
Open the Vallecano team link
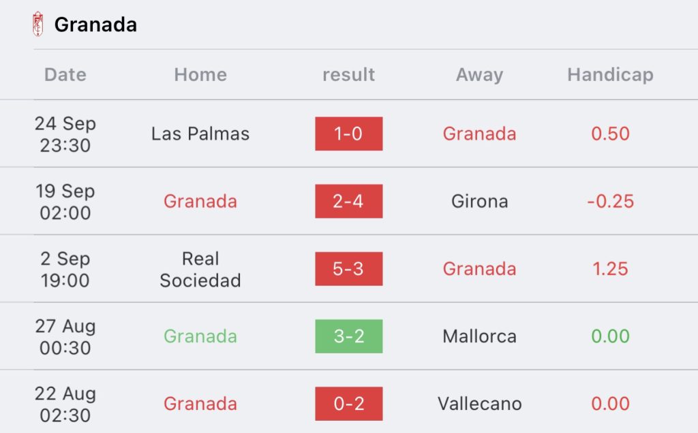(x=479, y=404)
